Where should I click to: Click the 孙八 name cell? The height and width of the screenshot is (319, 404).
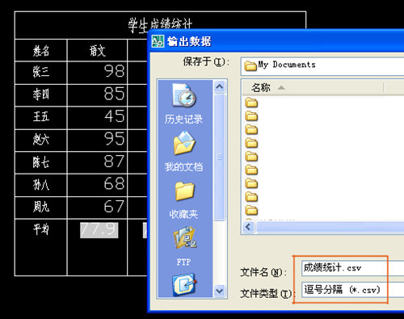(x=41, y=185)
